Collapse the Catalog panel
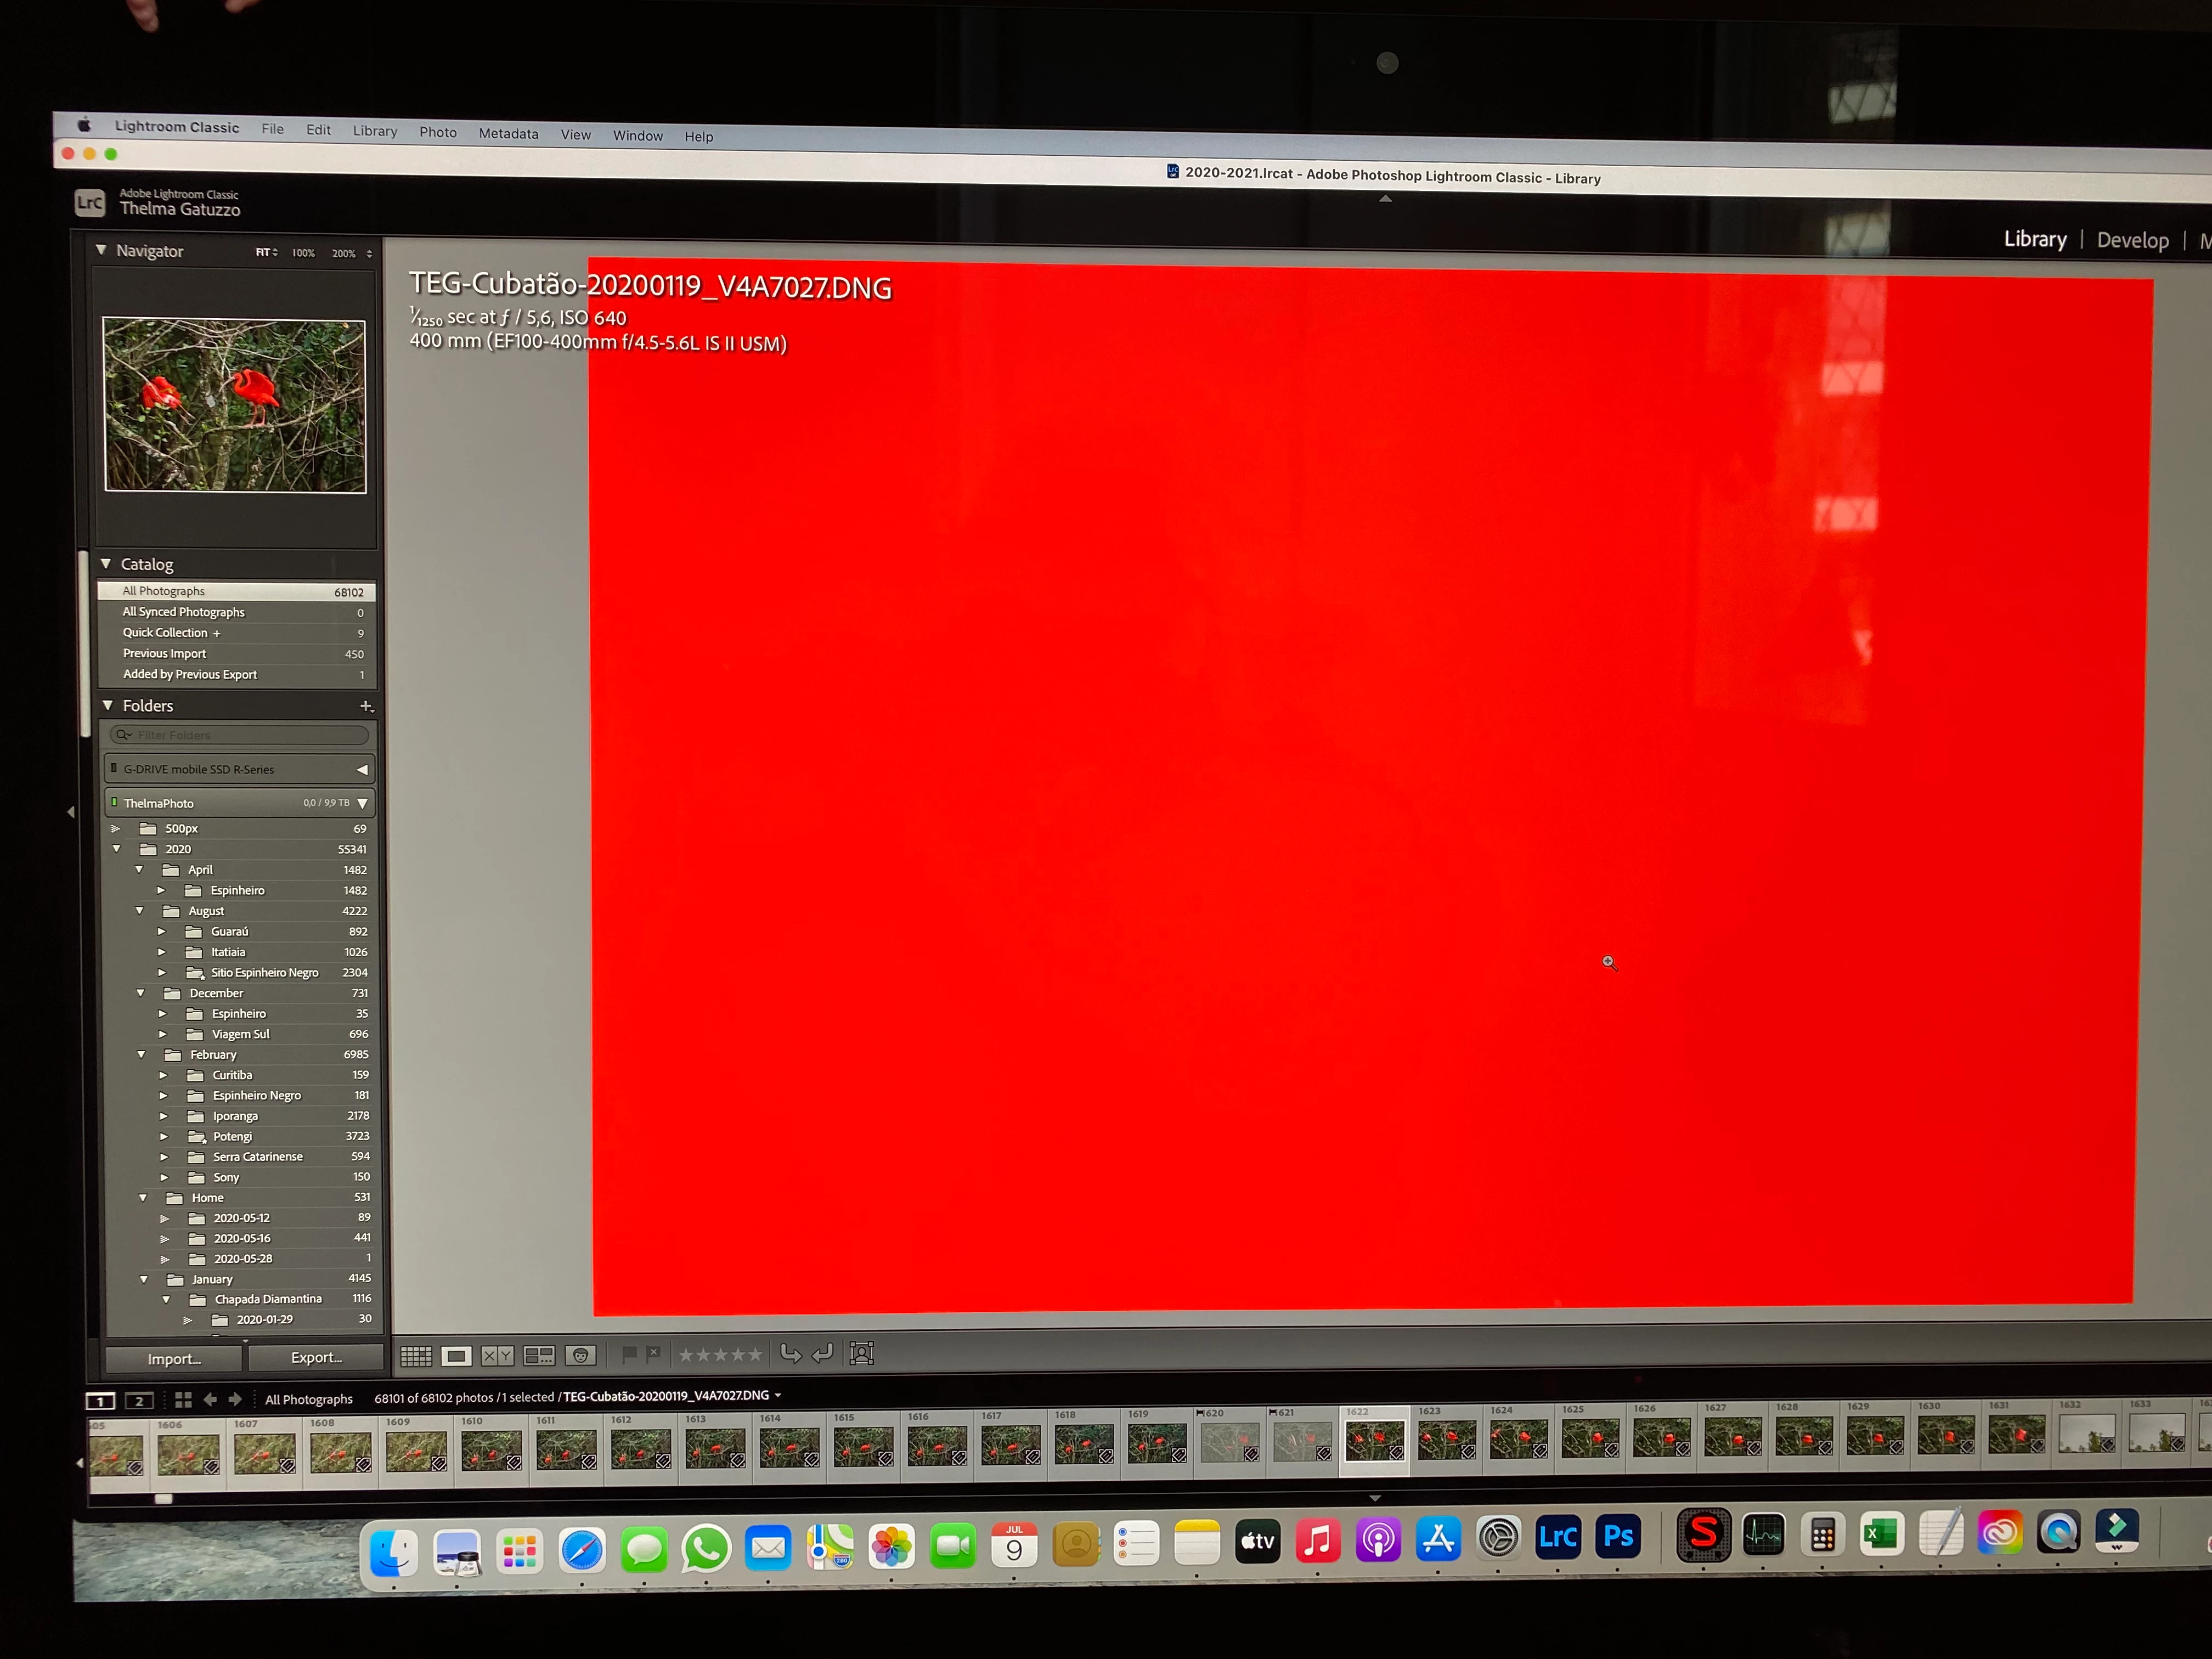 tap(106, 564)
